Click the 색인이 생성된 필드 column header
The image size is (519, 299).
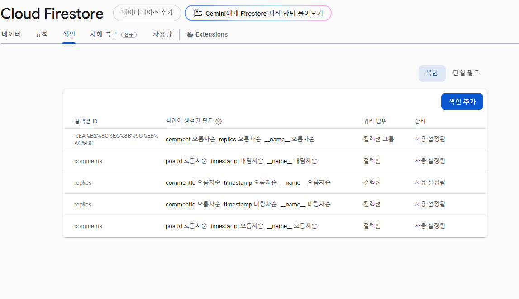pyautogui.click(x=189, y=121)
